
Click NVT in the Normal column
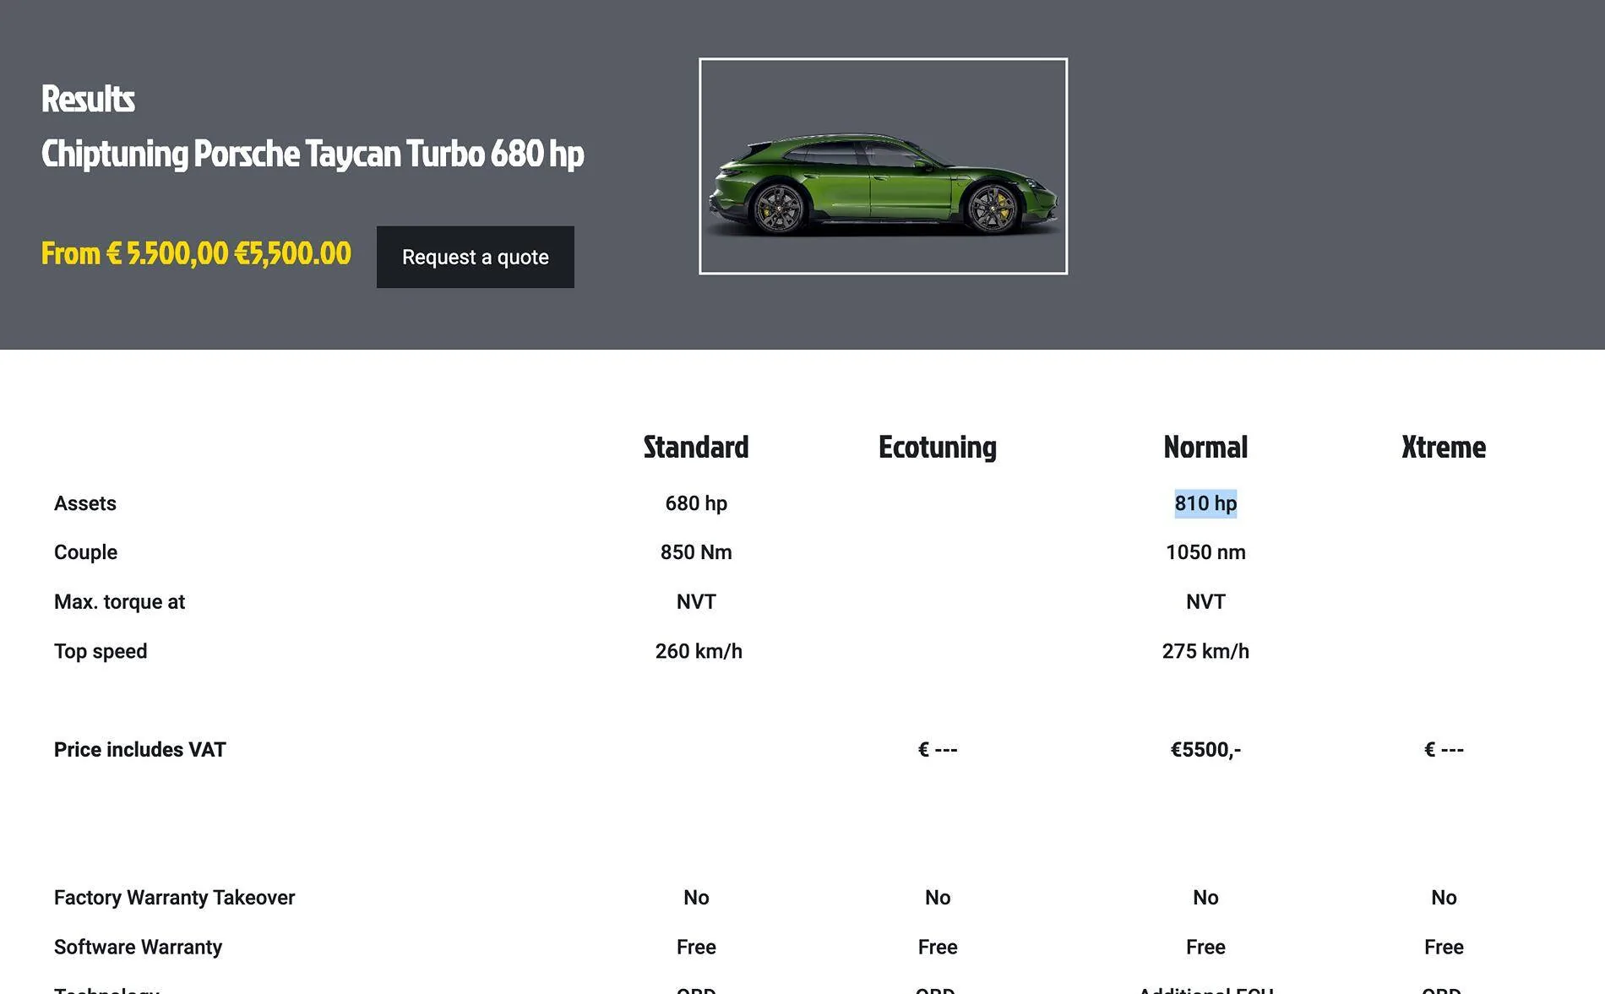[x=1205, y=602]
